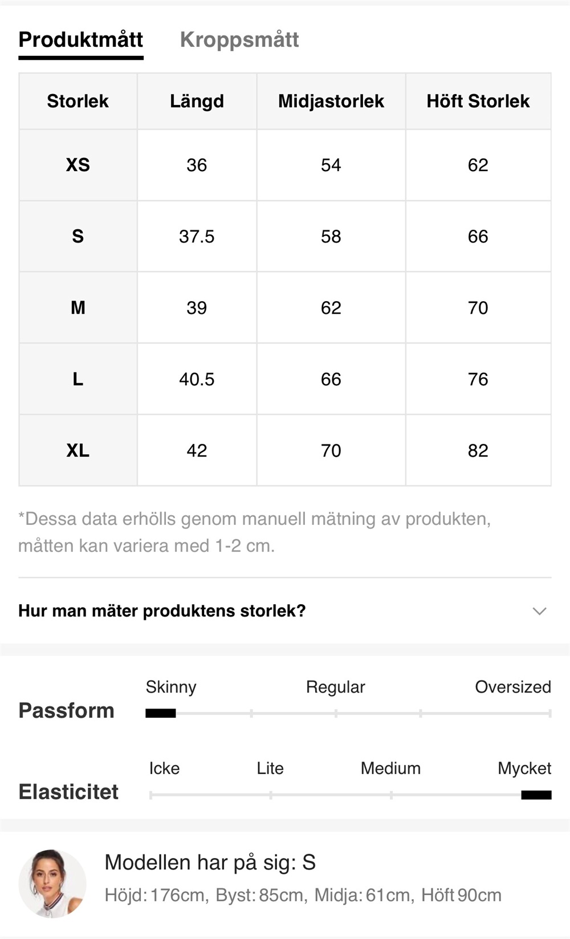Click the black Skinny fit indicator

[x=160, y=713]
